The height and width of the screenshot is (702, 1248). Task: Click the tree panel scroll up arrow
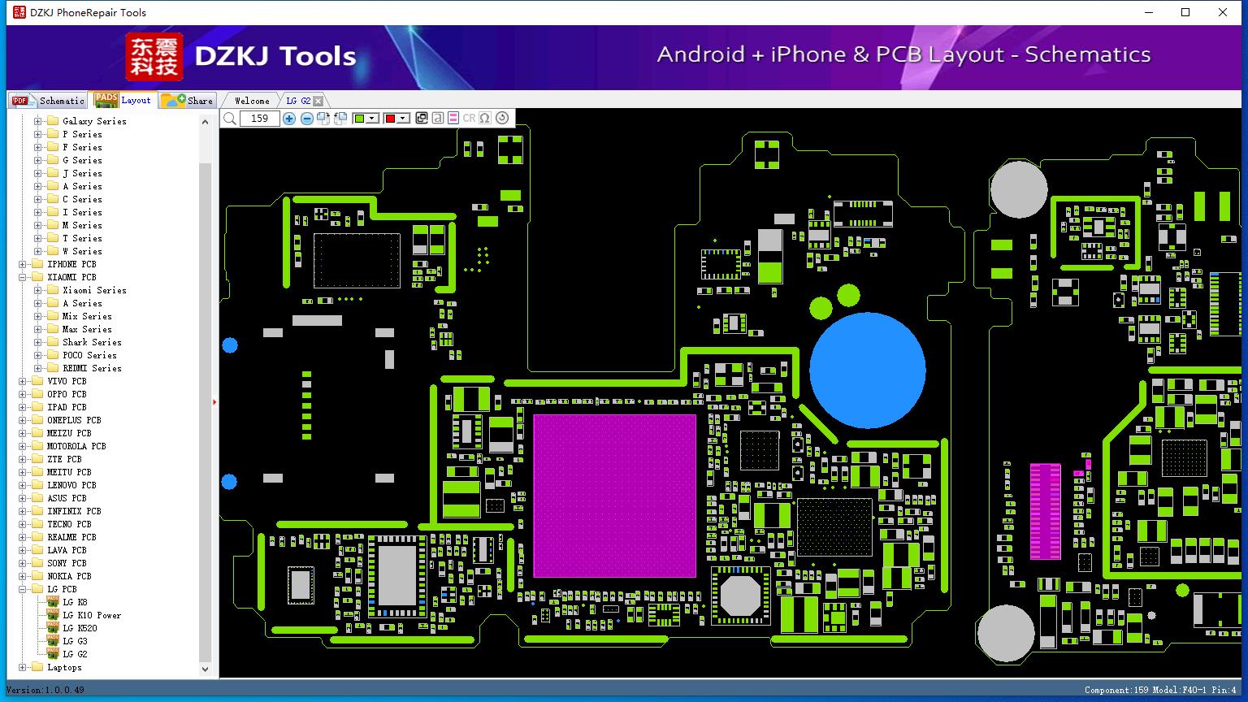pyautogui.click(x=205, y=122)
